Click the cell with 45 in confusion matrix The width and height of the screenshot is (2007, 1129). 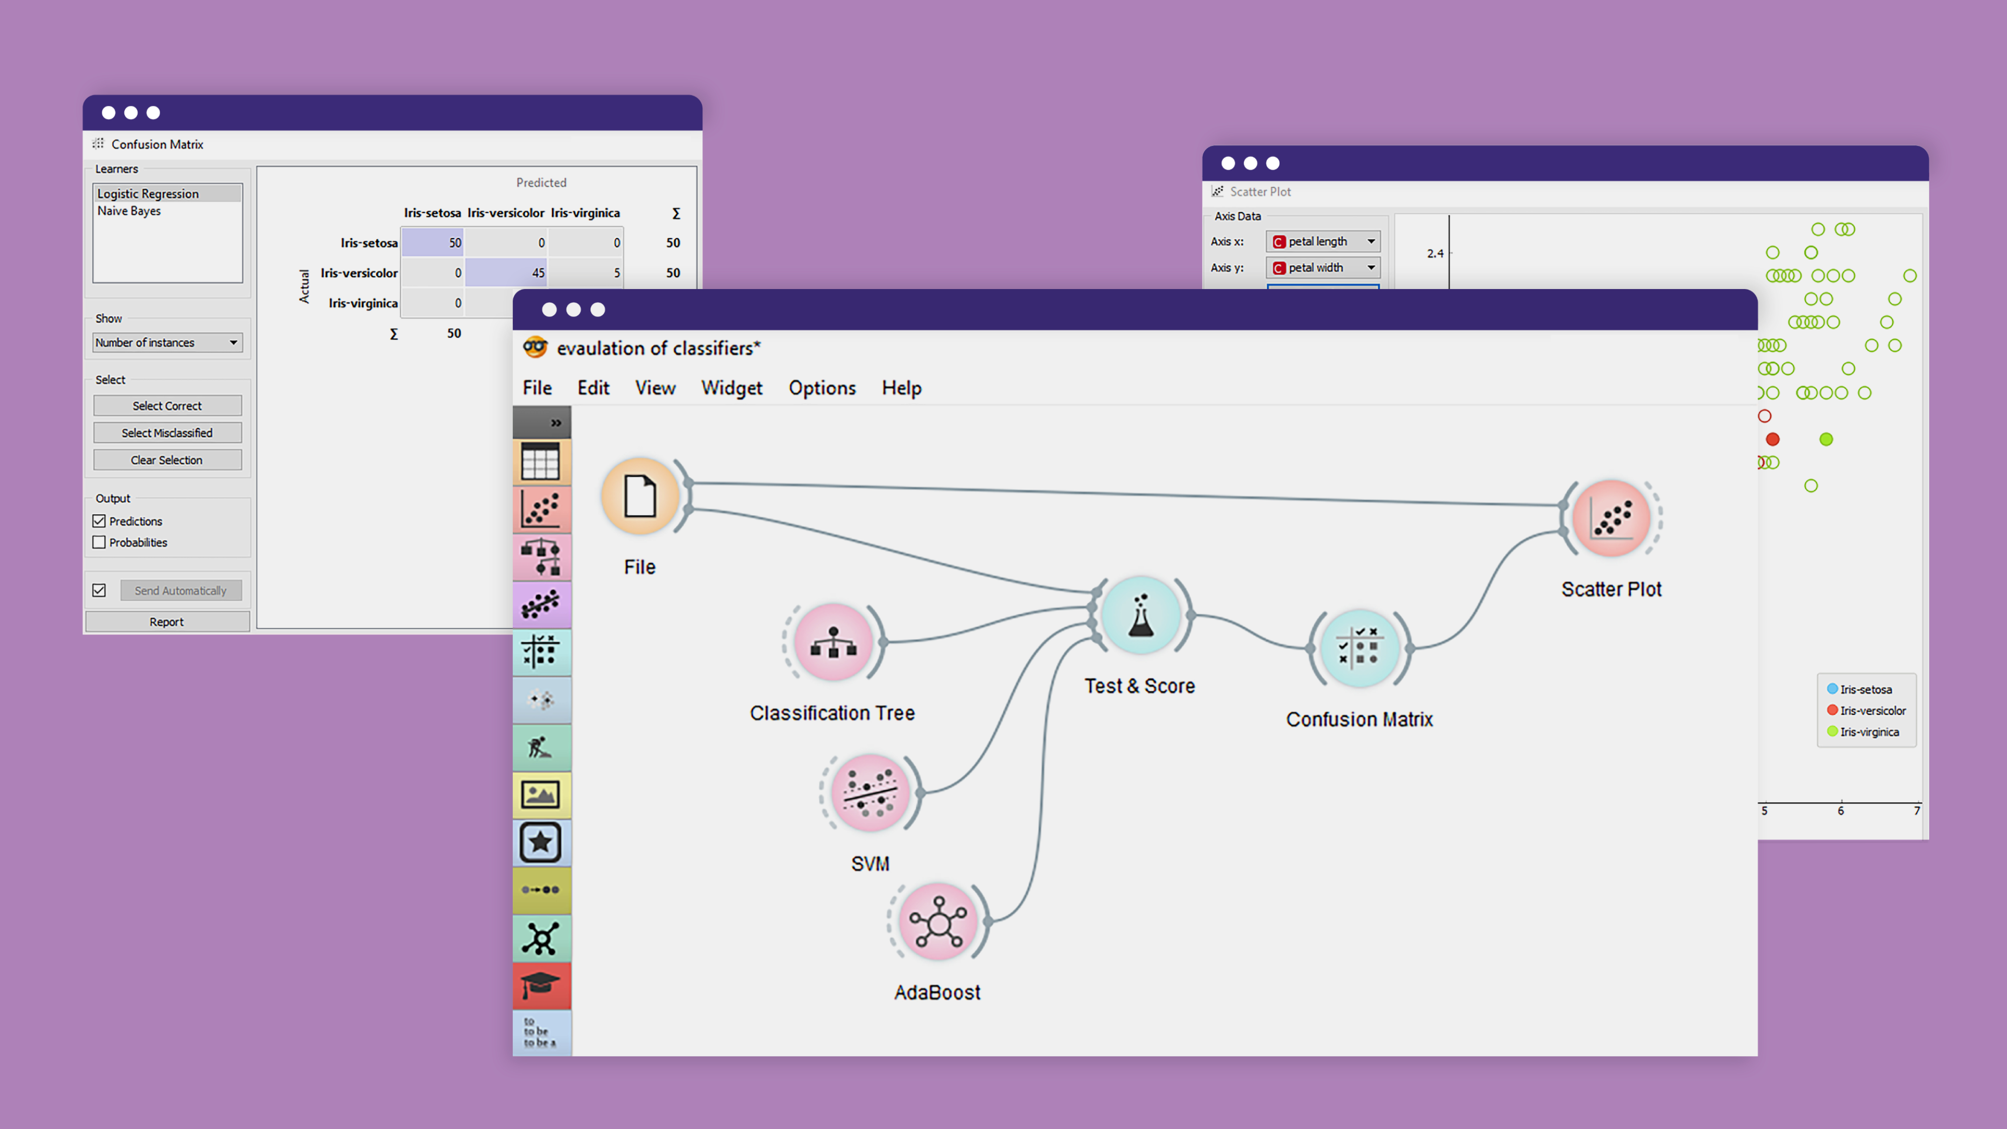tap(506, 272)
